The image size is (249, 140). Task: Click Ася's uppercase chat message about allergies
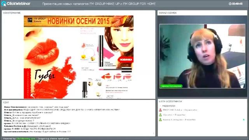pos(62,110)
